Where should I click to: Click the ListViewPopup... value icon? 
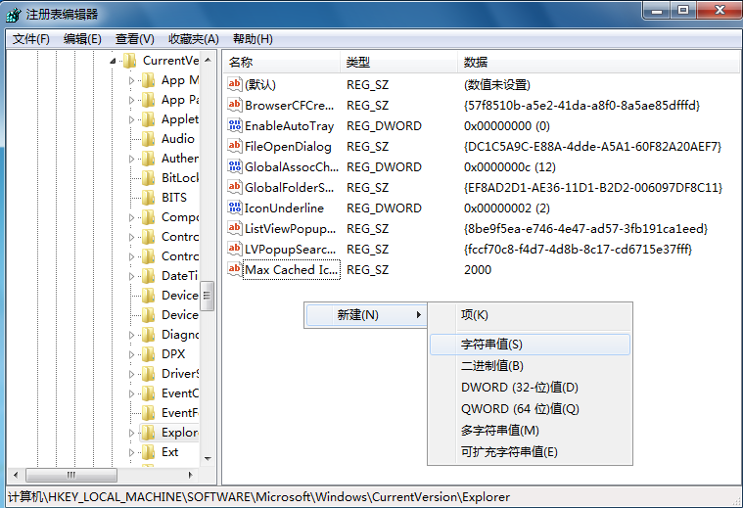[234, 228]
